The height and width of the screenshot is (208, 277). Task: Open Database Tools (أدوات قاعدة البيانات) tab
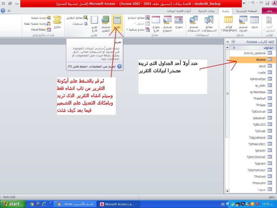[x=179, y=11]
